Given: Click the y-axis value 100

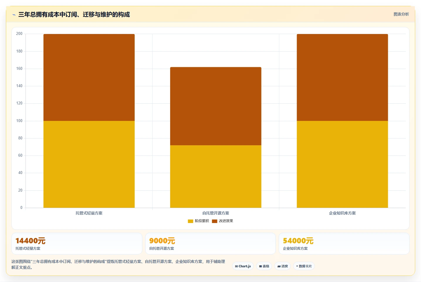Looking at the screenshot, I should coord(19,121).
